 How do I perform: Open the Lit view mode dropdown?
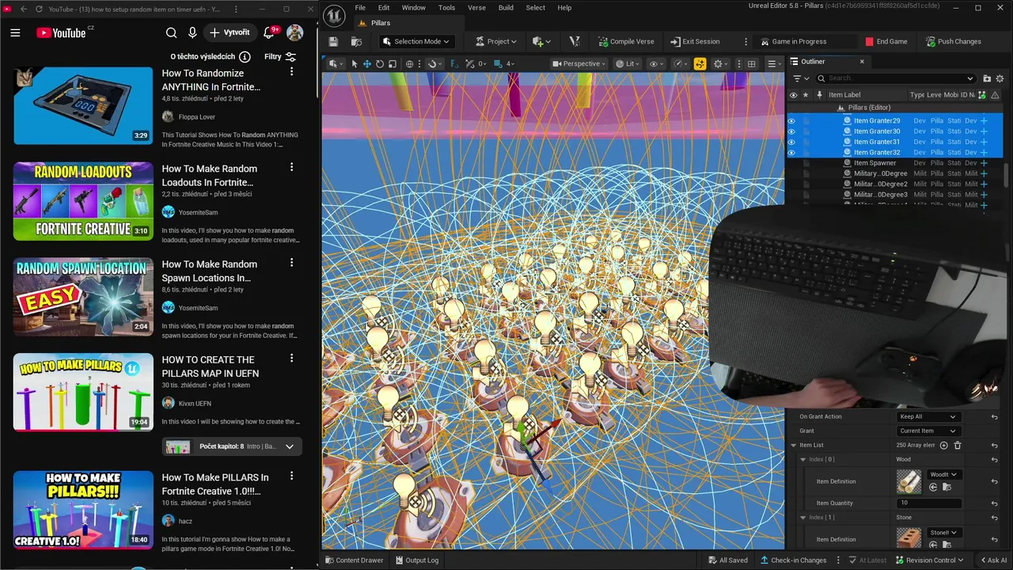628,63
